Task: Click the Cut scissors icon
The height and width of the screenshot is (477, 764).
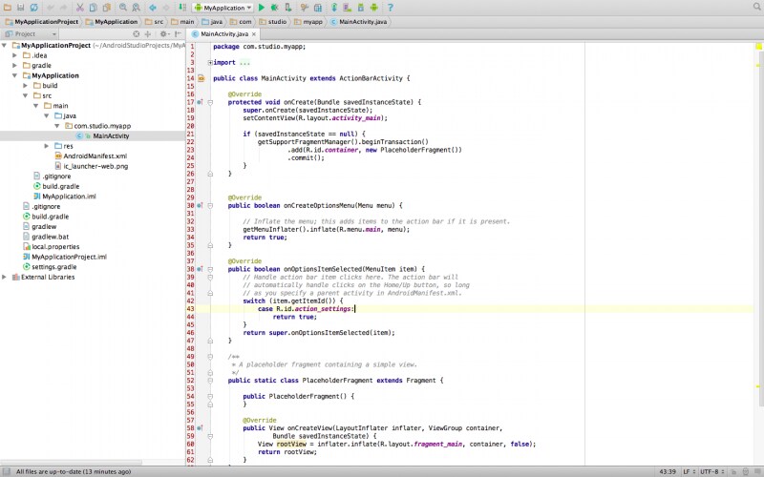Action: tap(79, 7)
